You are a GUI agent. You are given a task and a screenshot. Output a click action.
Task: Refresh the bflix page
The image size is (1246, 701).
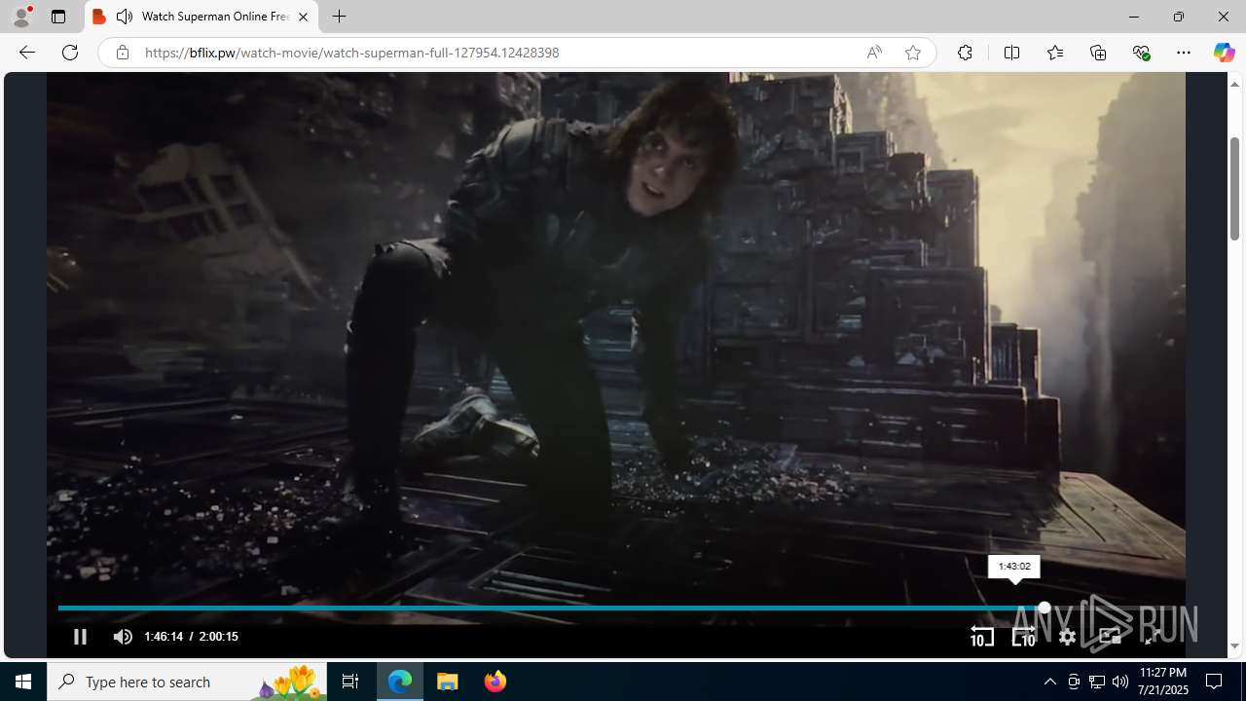(x=70, y=53)
